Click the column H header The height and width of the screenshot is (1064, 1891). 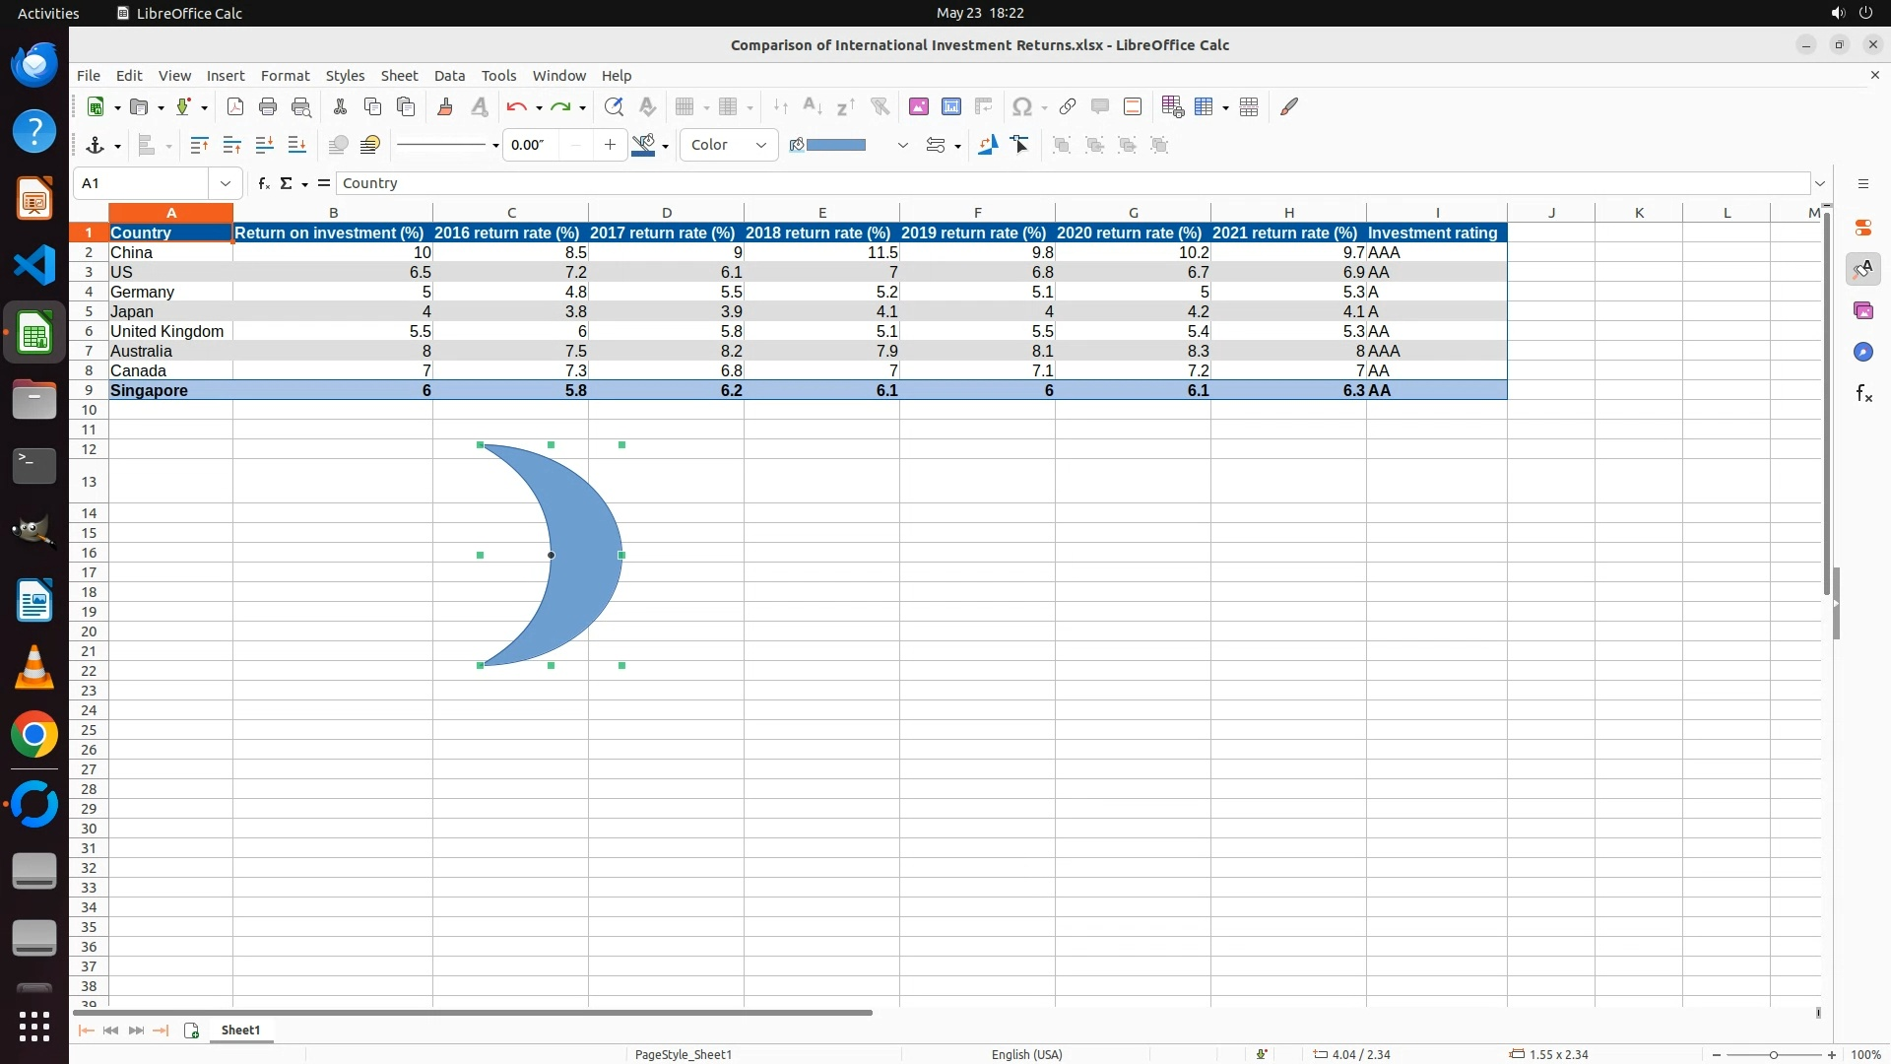click(1288, 213)
